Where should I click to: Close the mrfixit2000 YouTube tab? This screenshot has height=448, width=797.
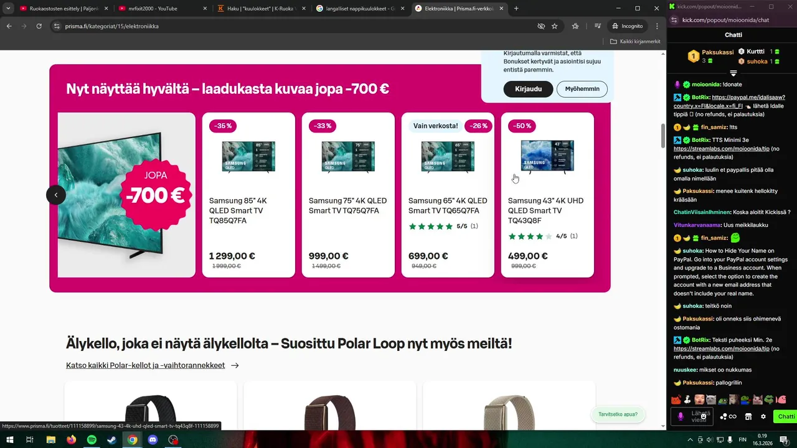(205, 8)
